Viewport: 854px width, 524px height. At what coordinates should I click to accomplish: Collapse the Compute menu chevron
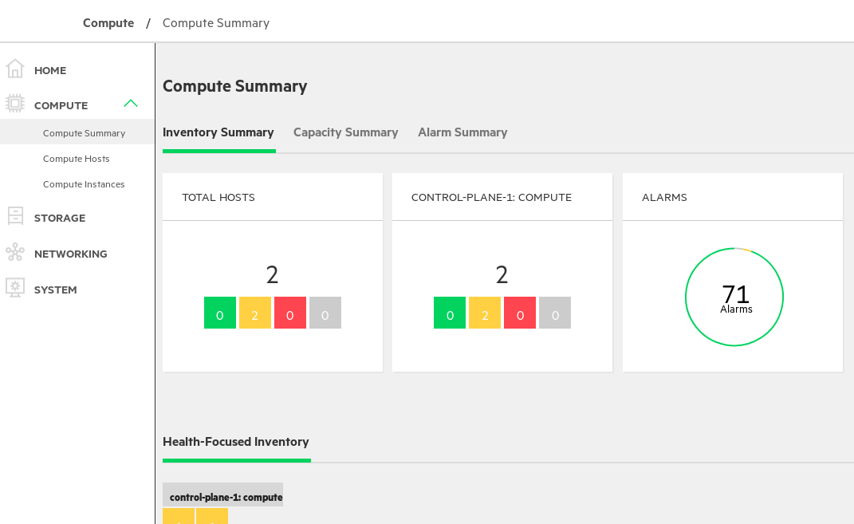point(131,104)
